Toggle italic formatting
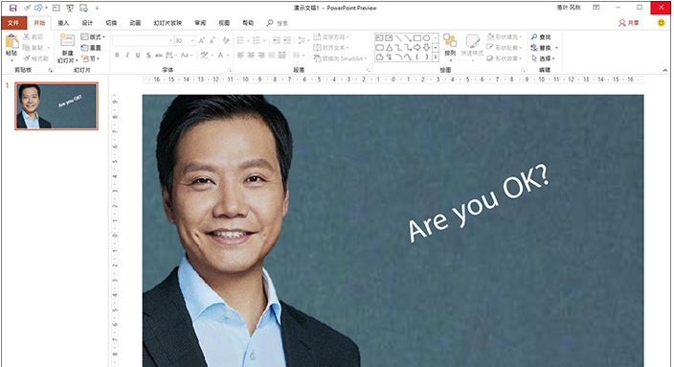674x367 pixels. tap(127, 55)
